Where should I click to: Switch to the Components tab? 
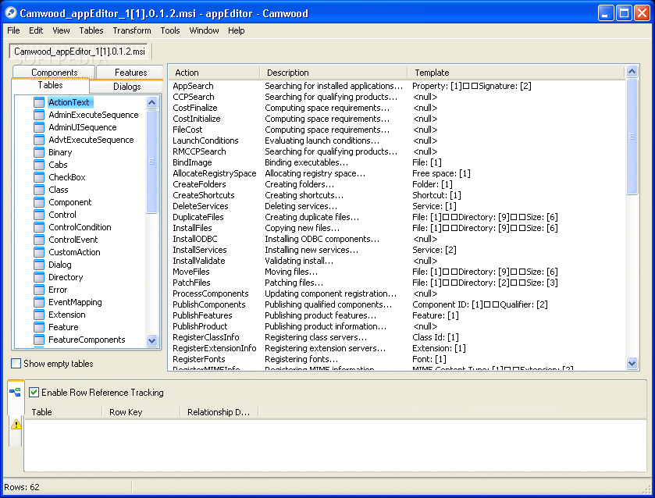(x=55, y=73)
